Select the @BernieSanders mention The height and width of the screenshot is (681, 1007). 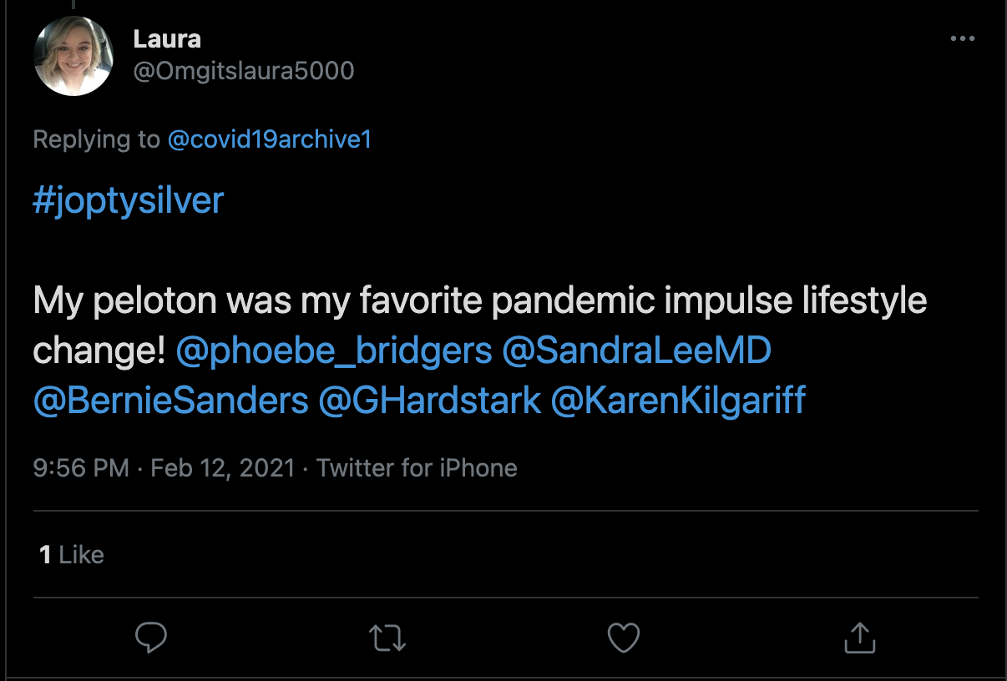coord(171,401)
